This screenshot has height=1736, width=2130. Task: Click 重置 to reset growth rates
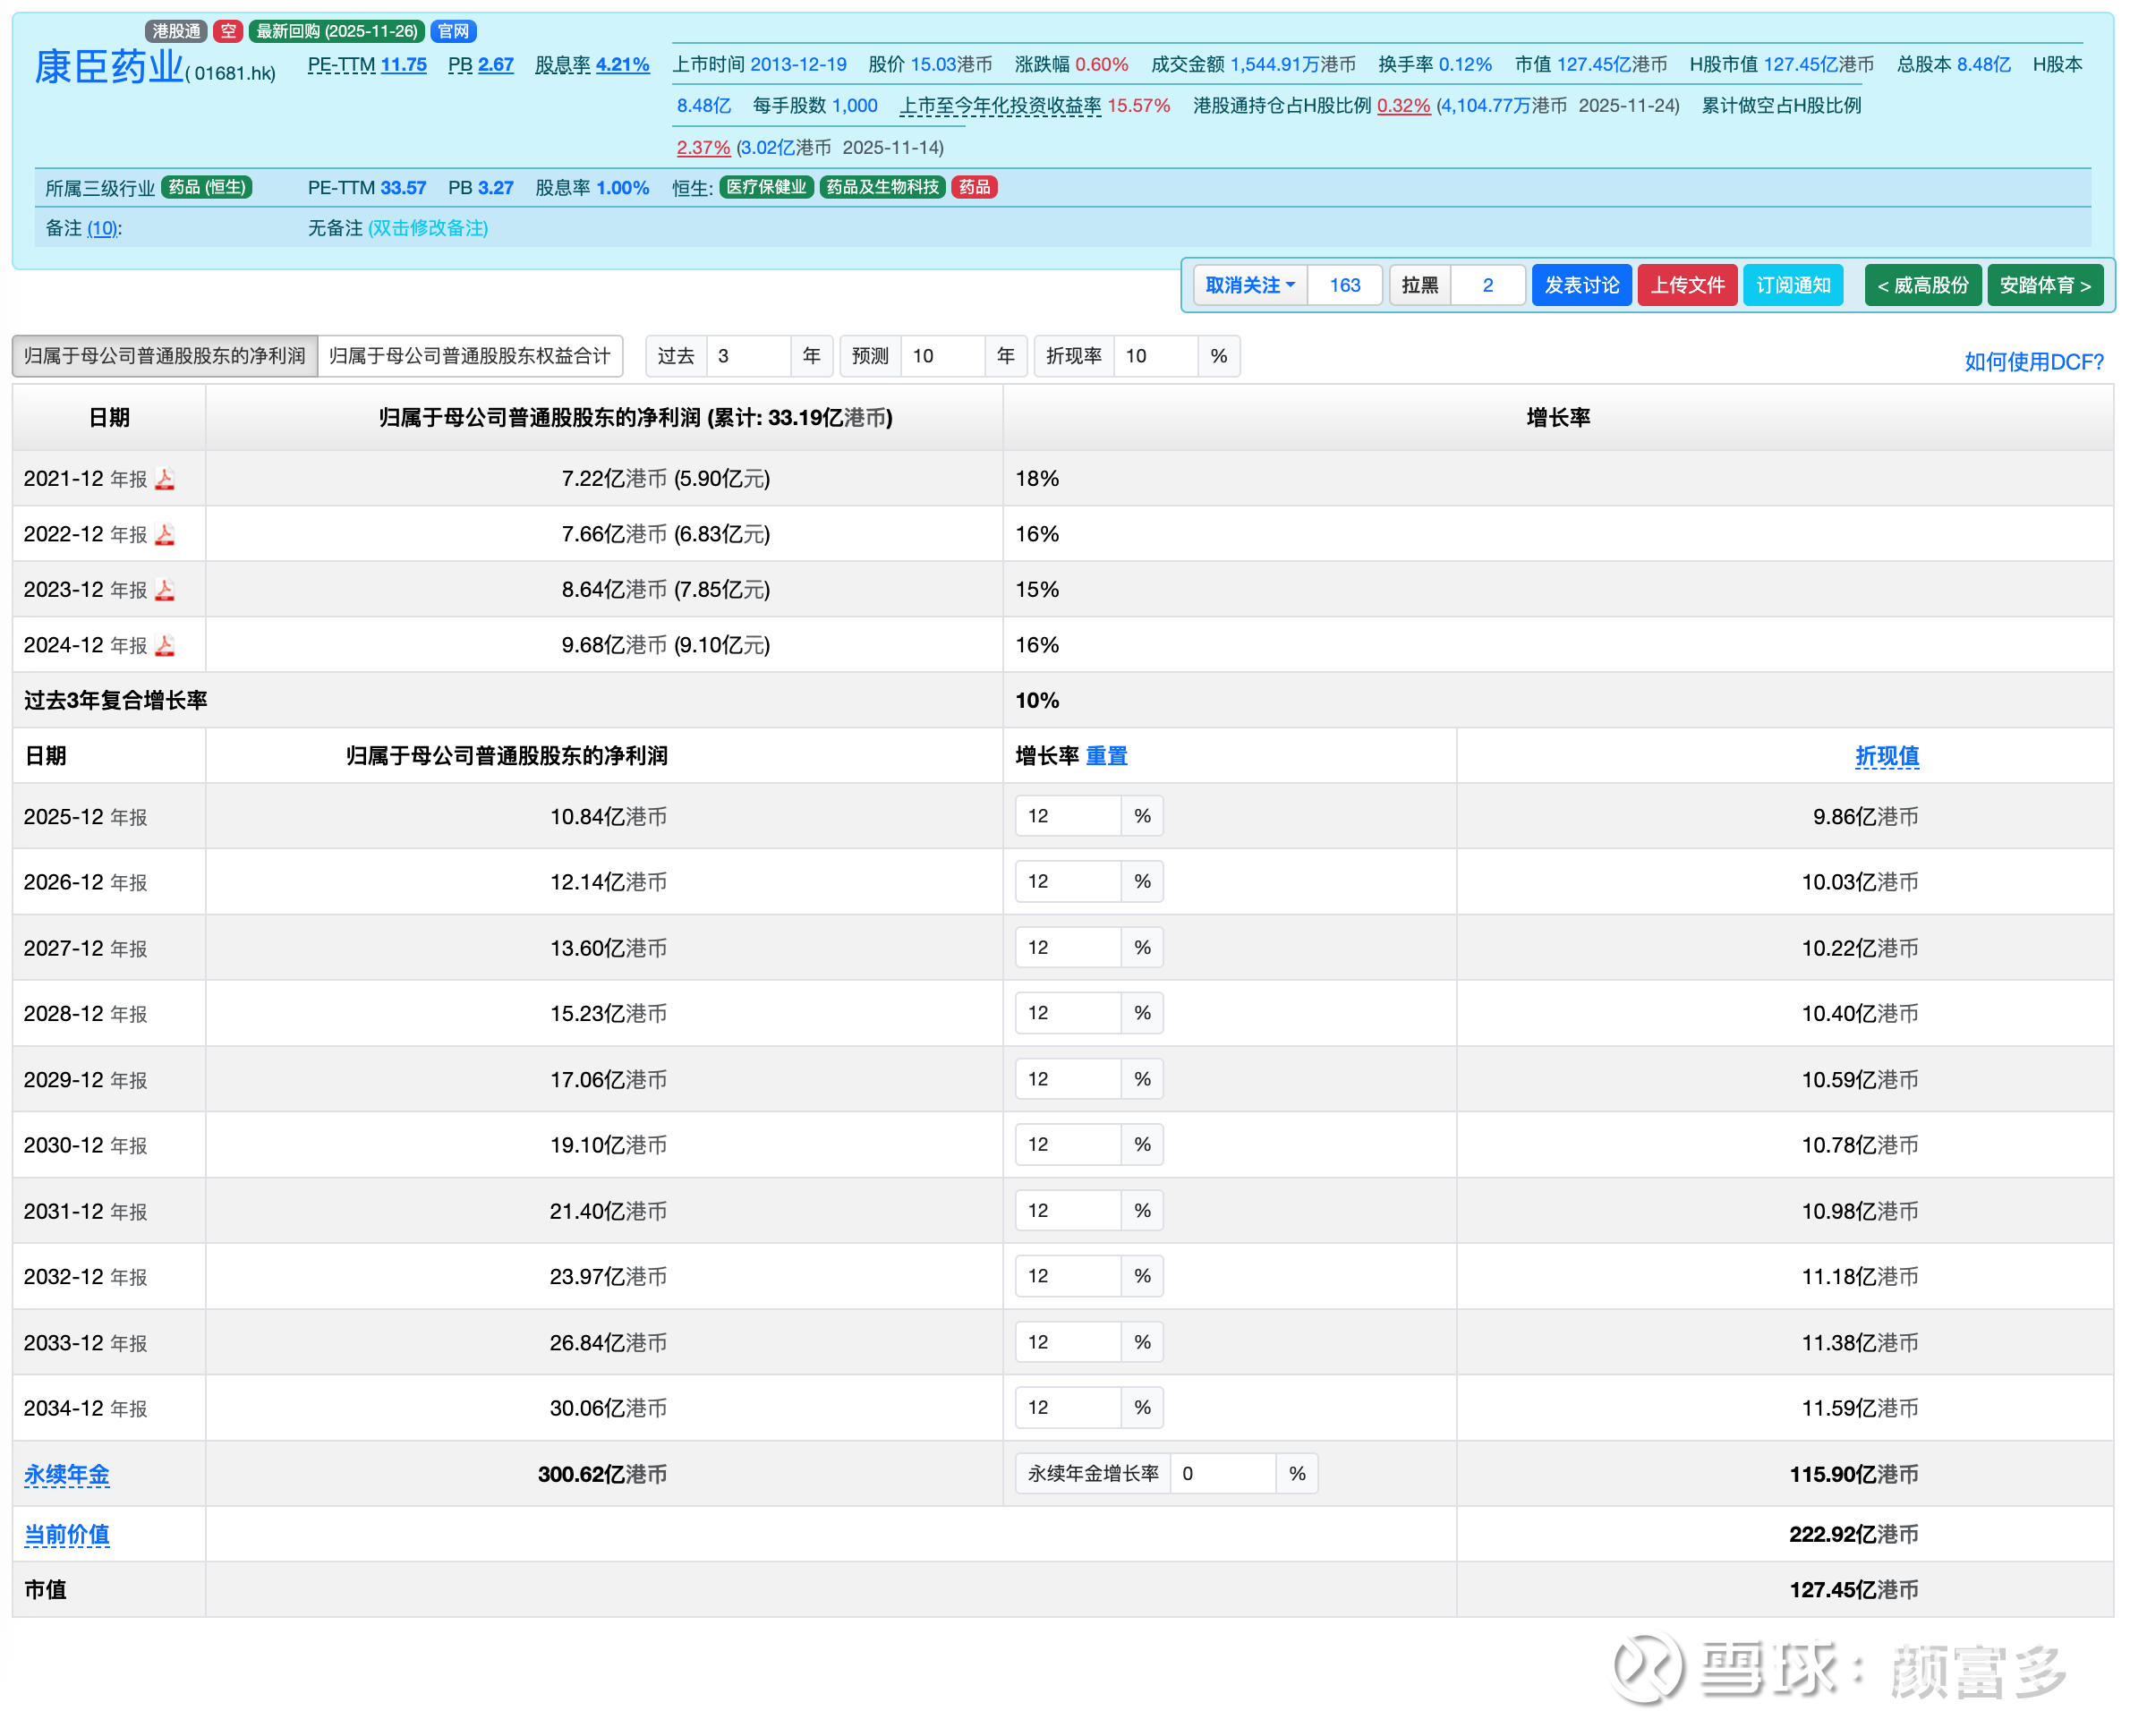pyautogui.click(x=1105, y=756)
